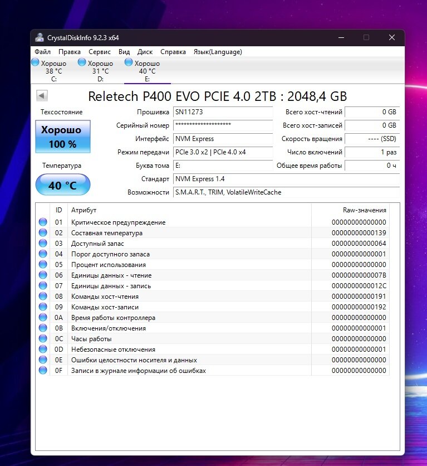Click the disk title Reletech P400 EVO
This screenshot has height=466, width=427.
tap(217, 96)
